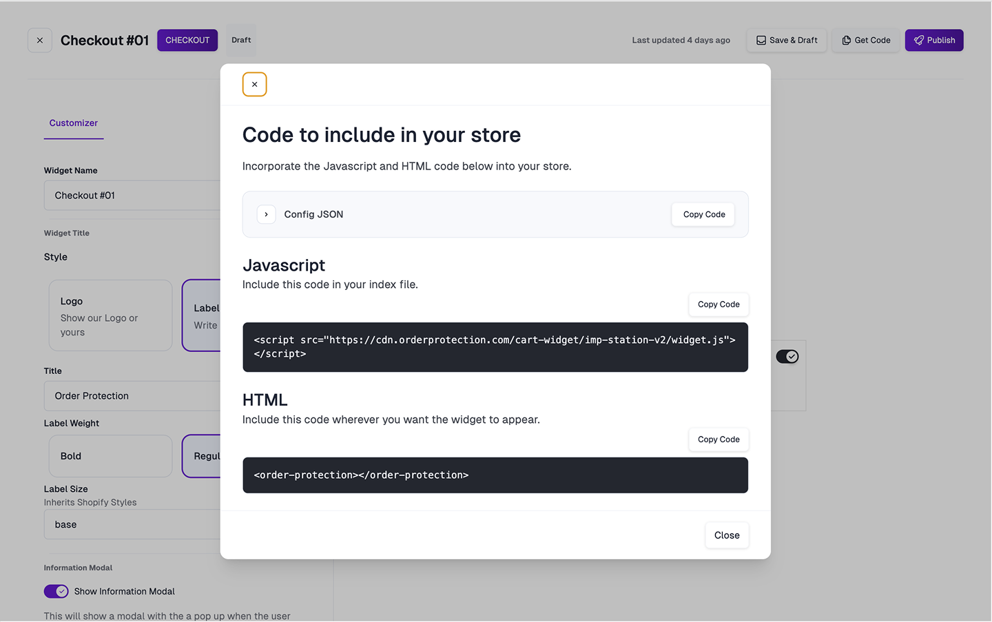Screen dimensions: 992x622
Task: Click the Code to include in your store heading
Action: pyautogui.click(x=382, y=135)
